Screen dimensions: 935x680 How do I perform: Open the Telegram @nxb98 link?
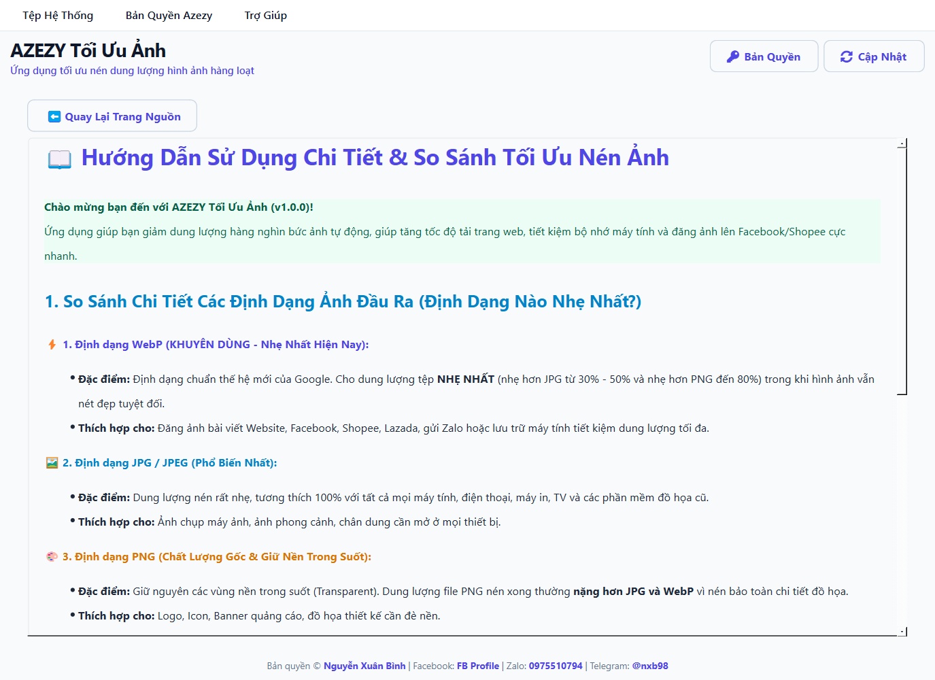click(650, 666)
